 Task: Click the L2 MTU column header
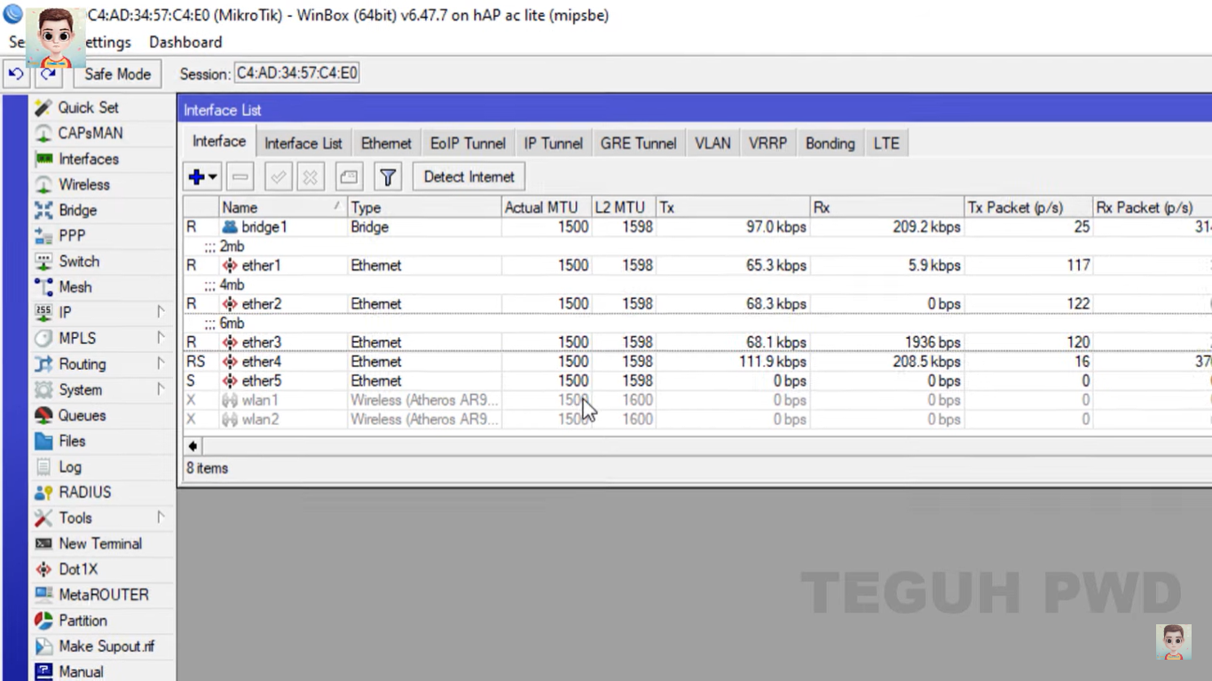pyautogui.click(x=624, y=207)
